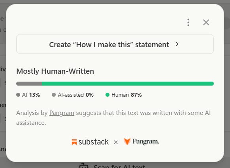The image size is (230, 168).
Task: Select the green dot beside Human
Action: [x=107, y=95]
